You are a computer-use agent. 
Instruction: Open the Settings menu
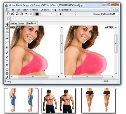point(34,10)
